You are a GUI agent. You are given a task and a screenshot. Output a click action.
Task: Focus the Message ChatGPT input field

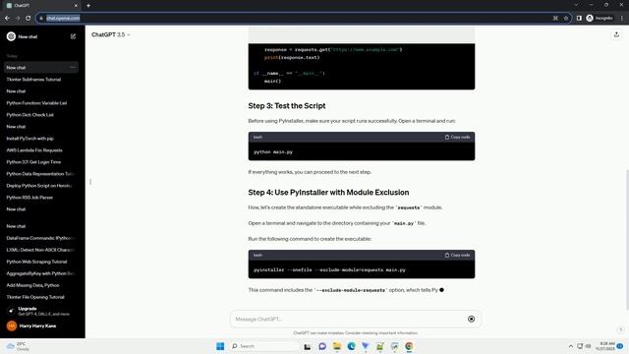pyautogui.click(x=349, y=319)
